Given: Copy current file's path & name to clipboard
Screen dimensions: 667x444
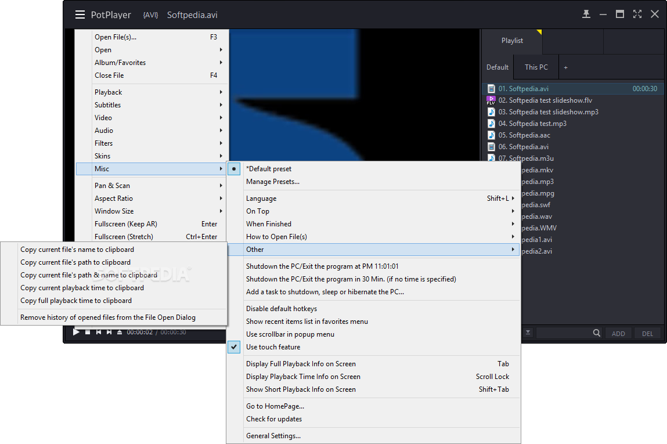Looking at the screenshot, I should click(114, 275).
